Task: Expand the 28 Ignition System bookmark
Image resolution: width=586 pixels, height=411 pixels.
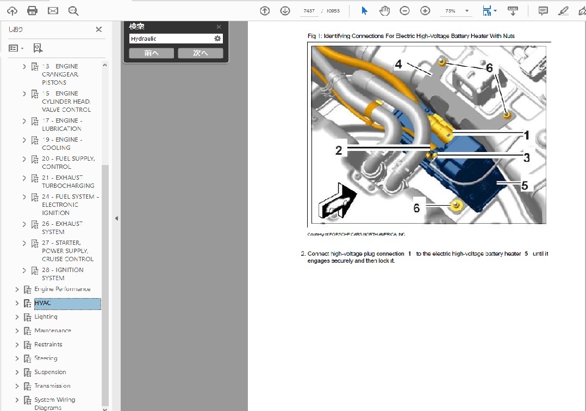Action: [x=24, y=270]
